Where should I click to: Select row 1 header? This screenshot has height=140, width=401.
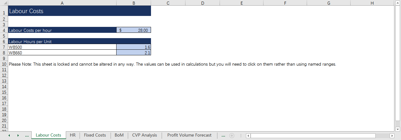(4, 11)
